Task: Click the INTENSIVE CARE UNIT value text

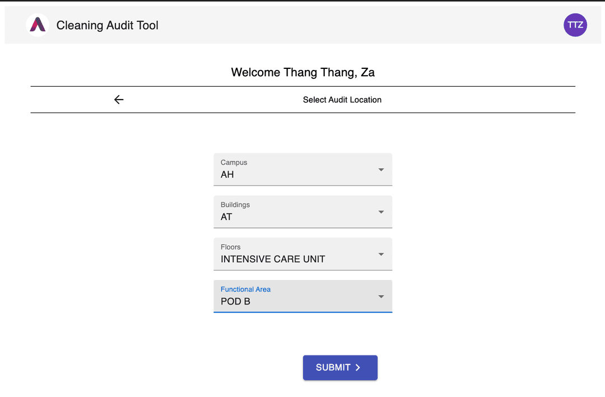Action: click(273, 259)
